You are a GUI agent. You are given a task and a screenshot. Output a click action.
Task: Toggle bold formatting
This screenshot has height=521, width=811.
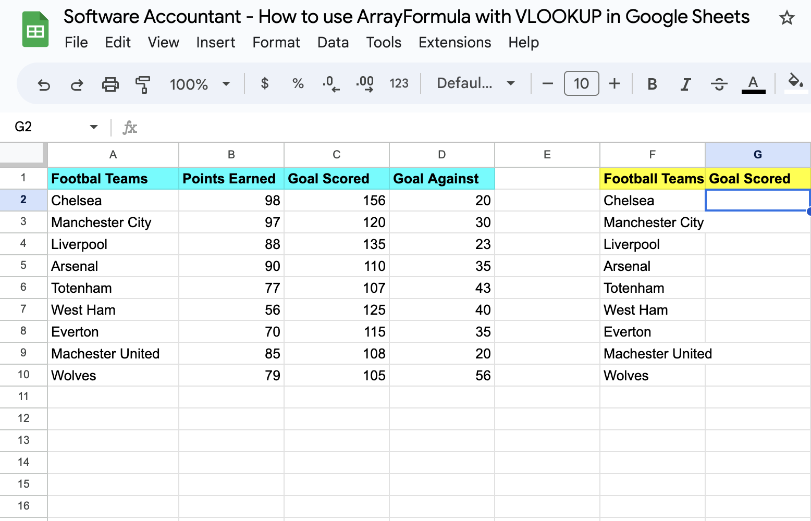coord(652,84)
